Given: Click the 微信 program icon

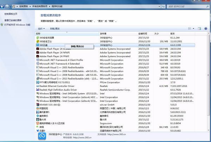Looking at the screenshot, I should pos(38,127).
